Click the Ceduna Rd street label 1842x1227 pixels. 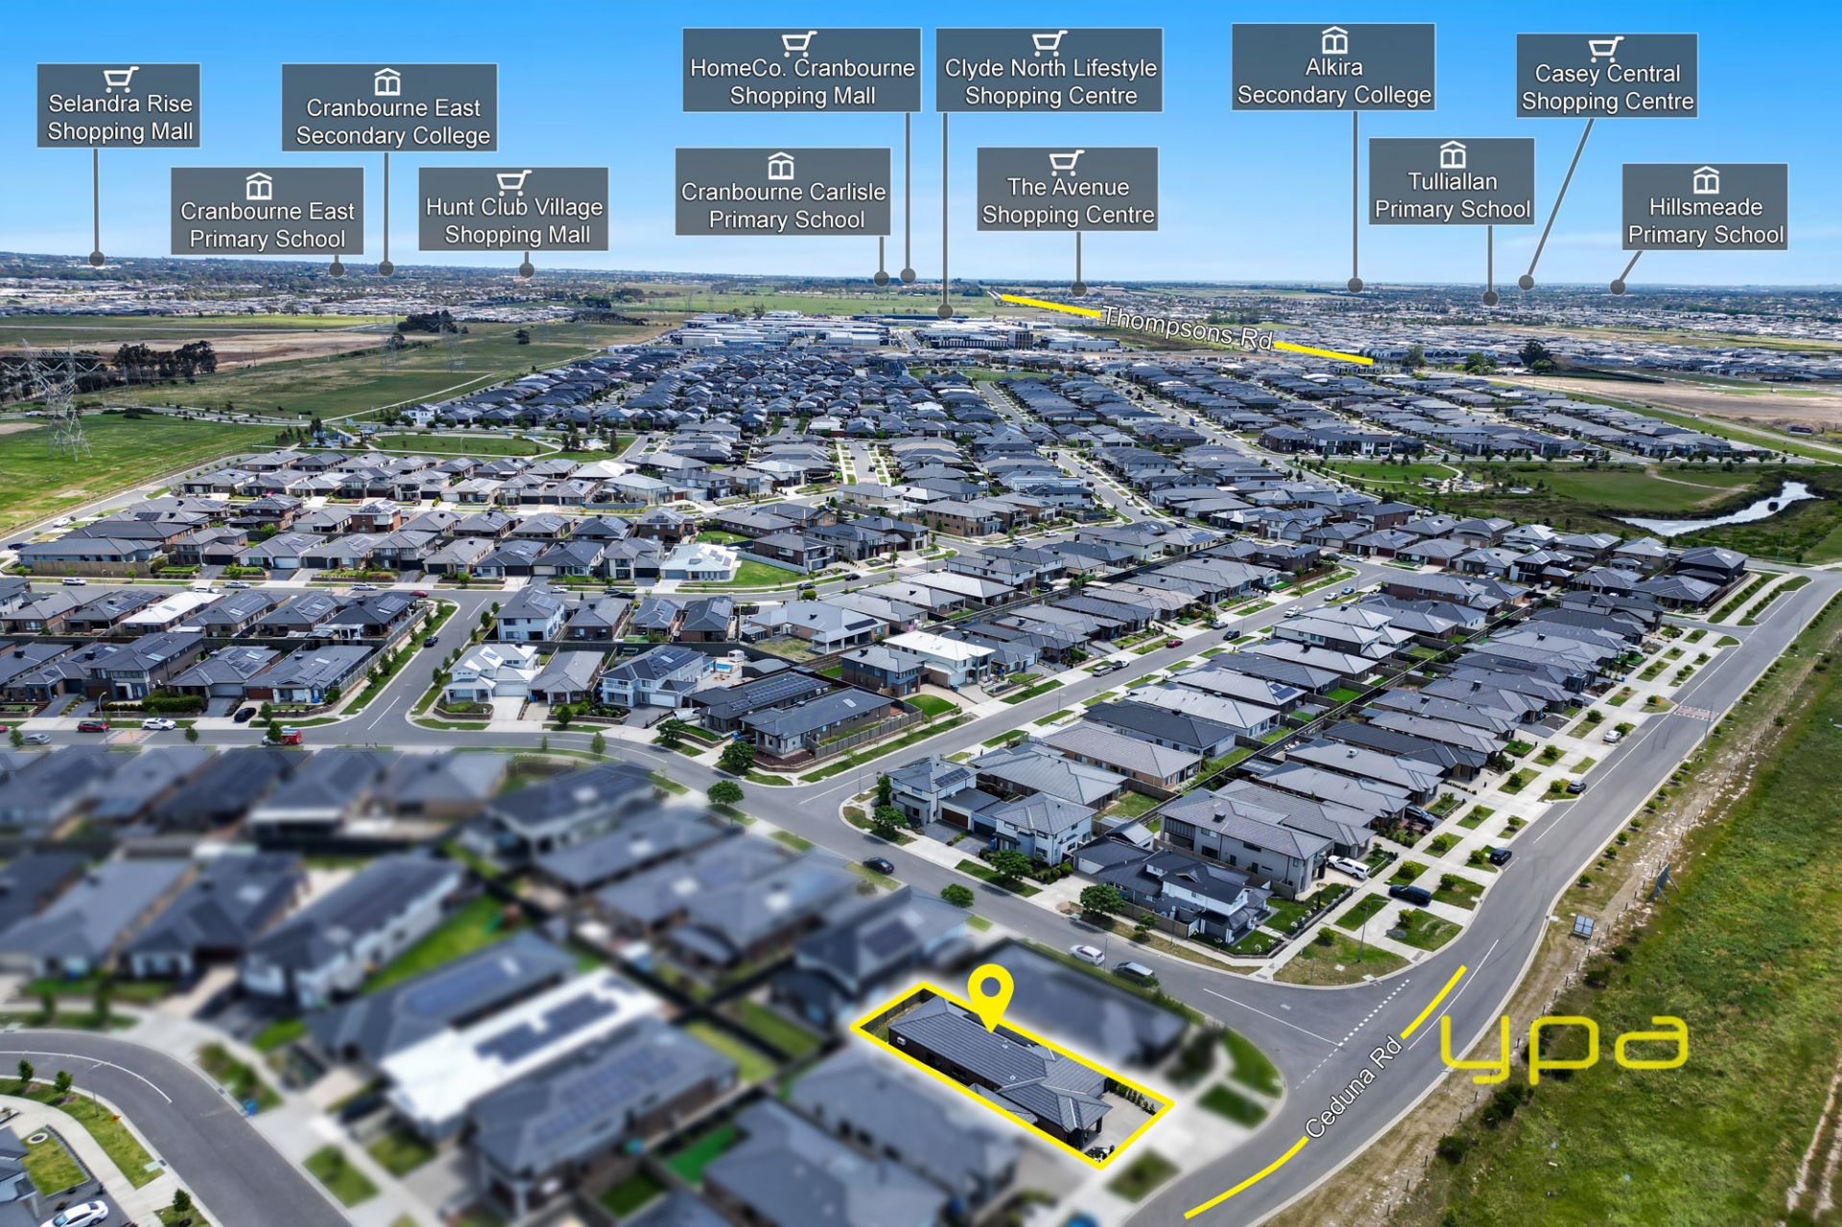[1354, 1089]
